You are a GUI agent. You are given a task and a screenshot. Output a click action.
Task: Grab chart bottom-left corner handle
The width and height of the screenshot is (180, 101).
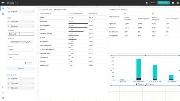(111, 85)
